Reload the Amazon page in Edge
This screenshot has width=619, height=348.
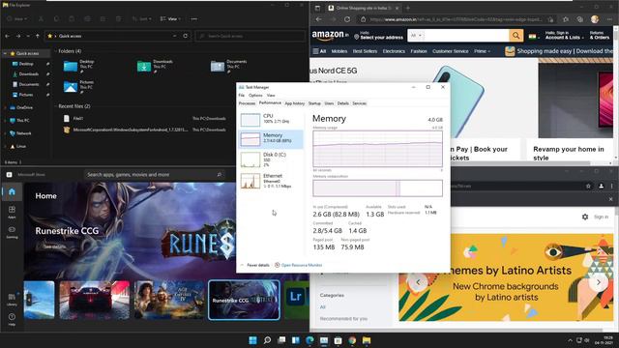[x=347, y=19]
